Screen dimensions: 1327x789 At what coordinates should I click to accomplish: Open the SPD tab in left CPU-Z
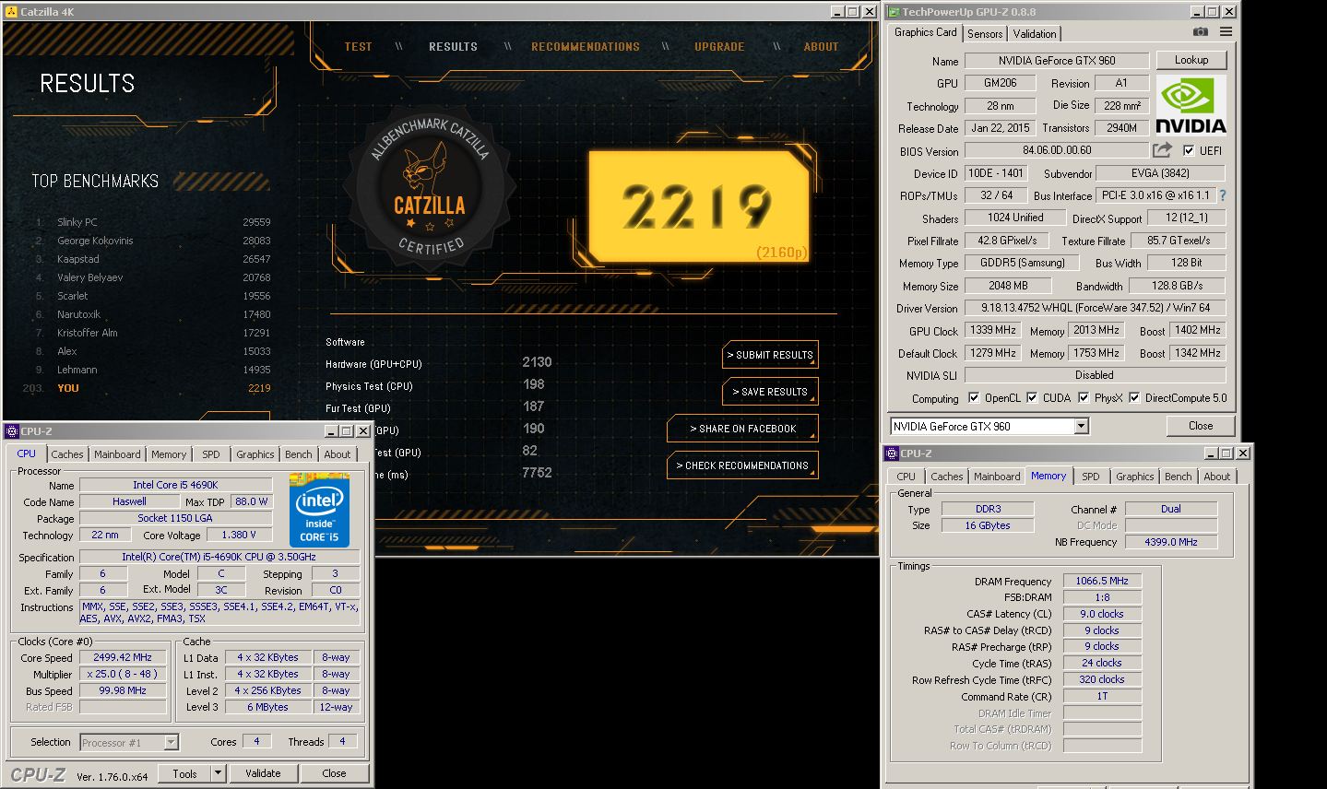(x=211, y=454)
